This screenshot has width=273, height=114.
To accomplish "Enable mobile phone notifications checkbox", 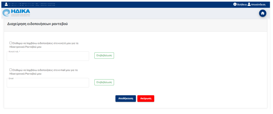I will click(x=11, y=43).
